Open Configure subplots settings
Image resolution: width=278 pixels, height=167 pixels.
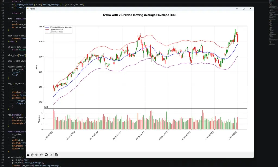pos(51,155)
